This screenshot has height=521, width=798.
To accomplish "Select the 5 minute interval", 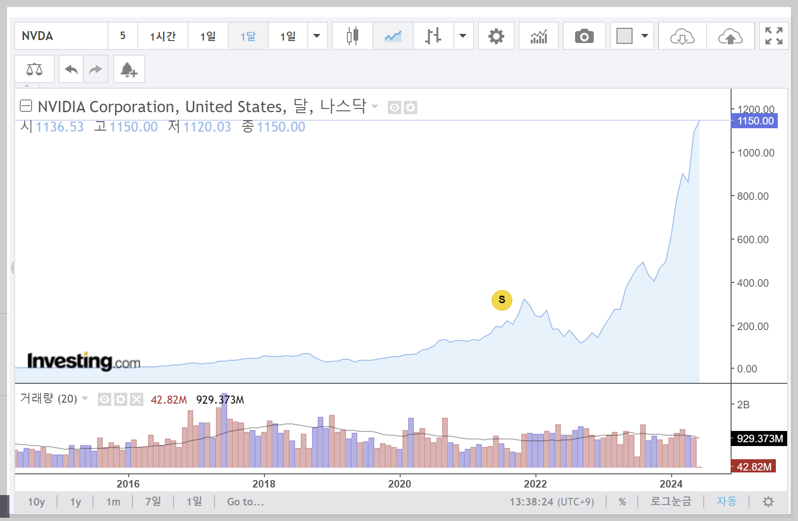I will [x=123, y=36].
